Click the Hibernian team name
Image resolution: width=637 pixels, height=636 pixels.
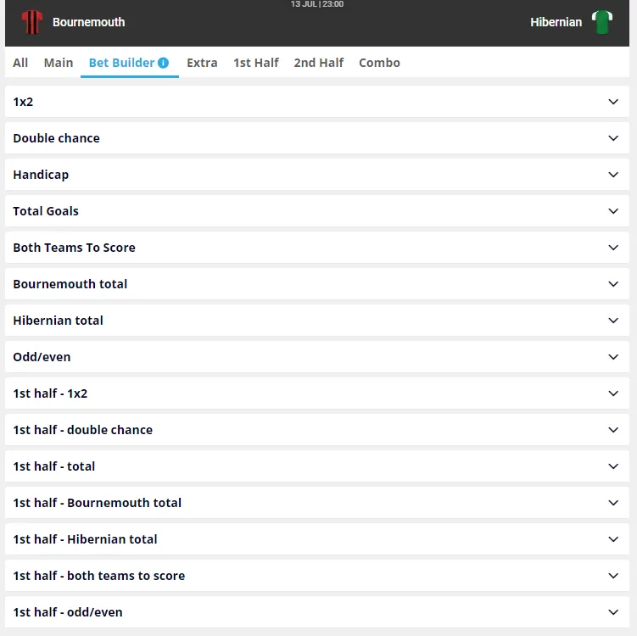(x=556, y=22)
